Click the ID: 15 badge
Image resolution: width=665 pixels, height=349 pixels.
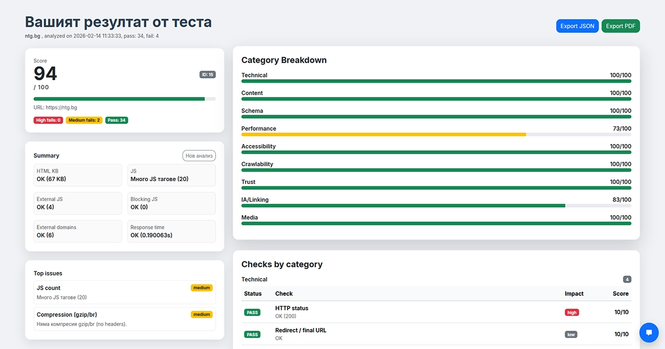pyautogui.click(x=207, y=74)
